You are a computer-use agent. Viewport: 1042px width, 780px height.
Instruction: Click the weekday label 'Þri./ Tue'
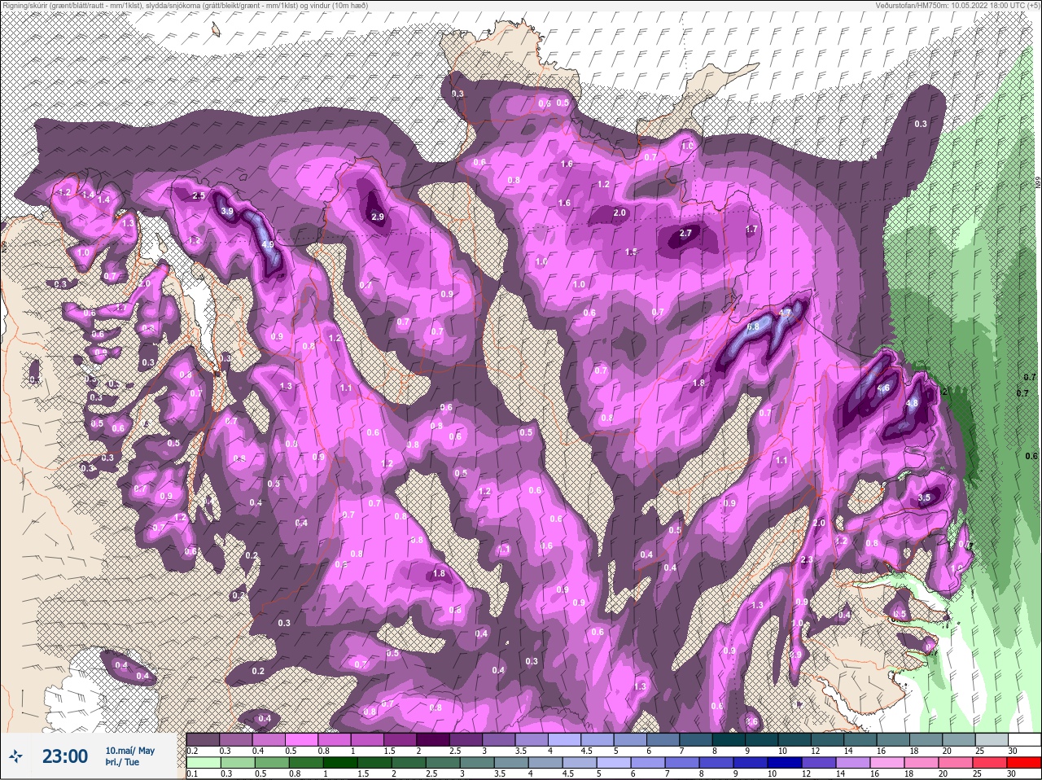coord(122,762)
